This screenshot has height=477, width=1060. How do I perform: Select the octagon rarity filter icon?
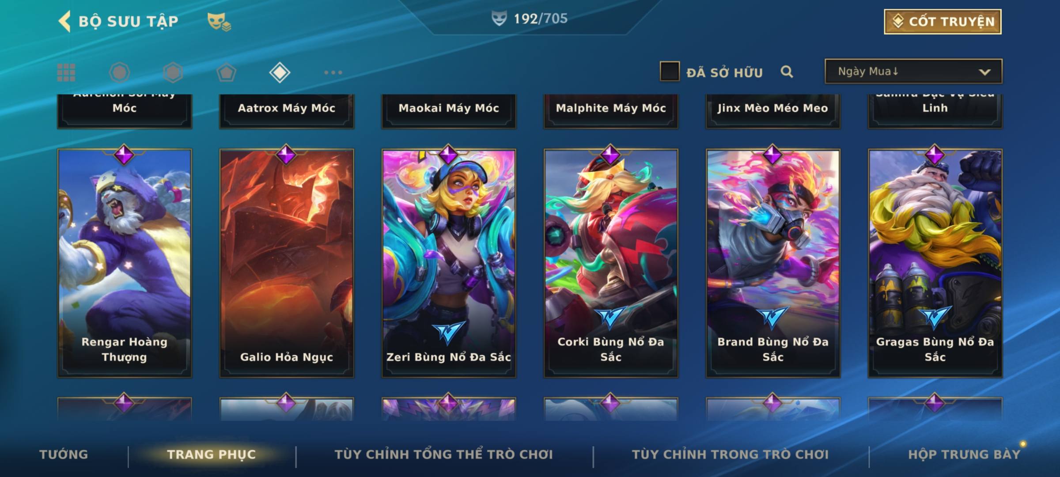(119, 72)
